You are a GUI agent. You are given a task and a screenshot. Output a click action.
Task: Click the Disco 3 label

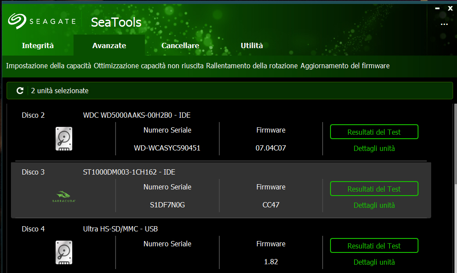click(33, 172)
